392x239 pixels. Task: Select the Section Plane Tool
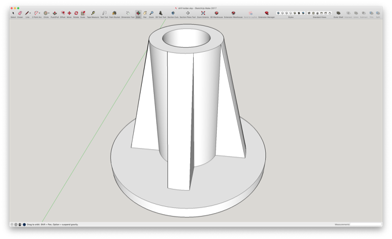point(188,13)
